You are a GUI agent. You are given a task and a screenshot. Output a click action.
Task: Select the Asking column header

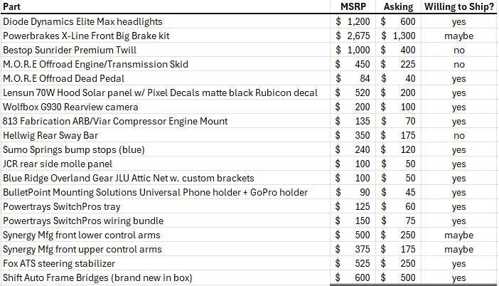click(398, 6)
